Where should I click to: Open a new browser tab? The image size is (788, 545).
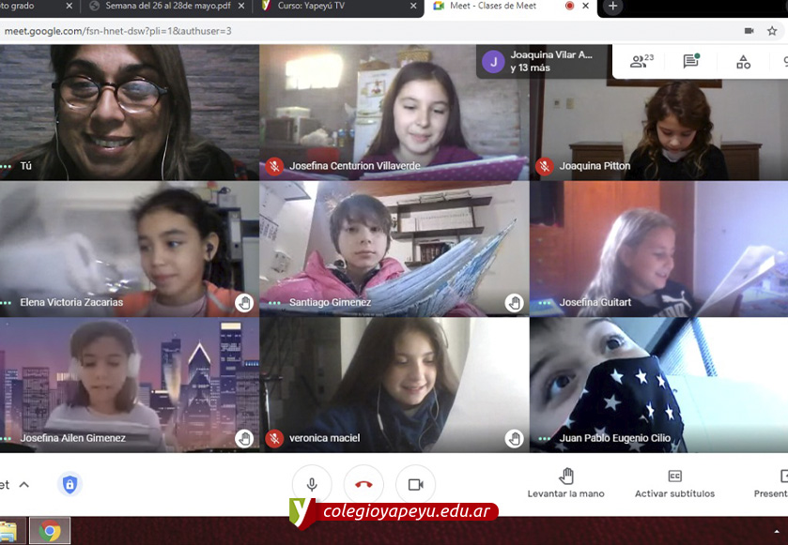(x=612, y=7)
